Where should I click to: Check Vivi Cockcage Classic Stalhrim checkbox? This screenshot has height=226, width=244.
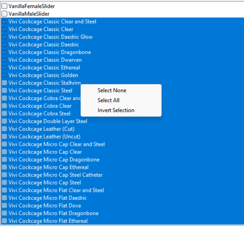click(4, 83)
